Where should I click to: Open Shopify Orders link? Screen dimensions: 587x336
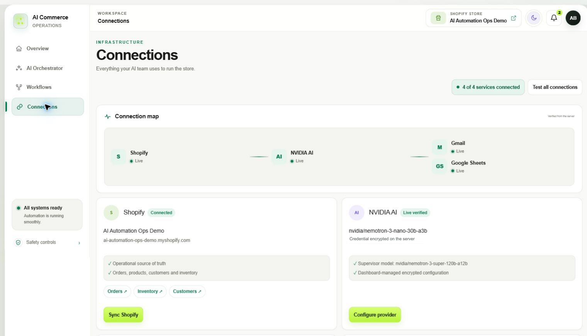point(117,292)
